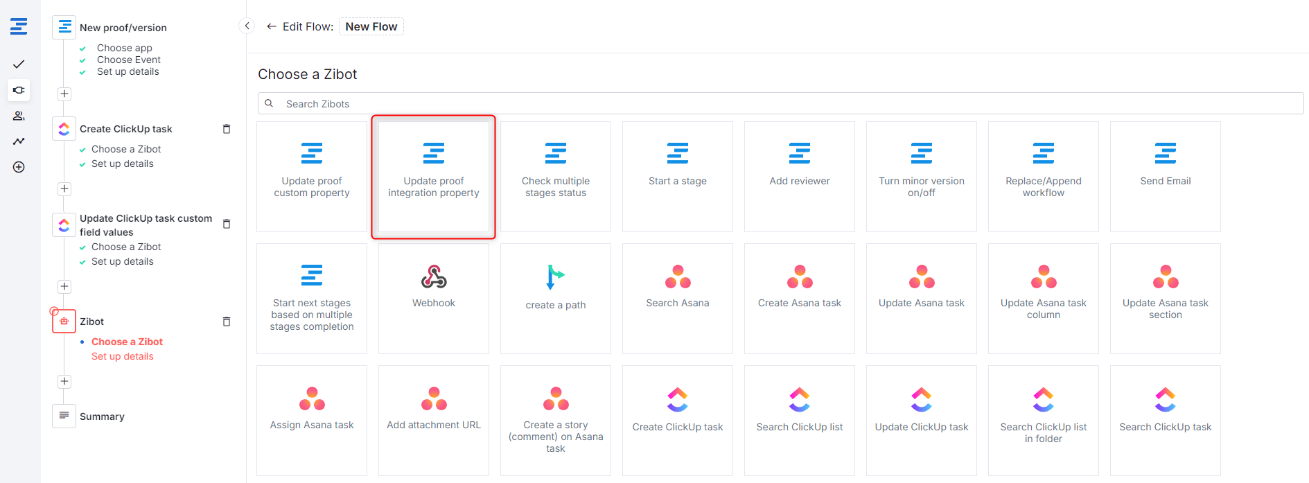1309x483 pixels.
Task: Edit the New Flow name field
Action: [371, 26]
